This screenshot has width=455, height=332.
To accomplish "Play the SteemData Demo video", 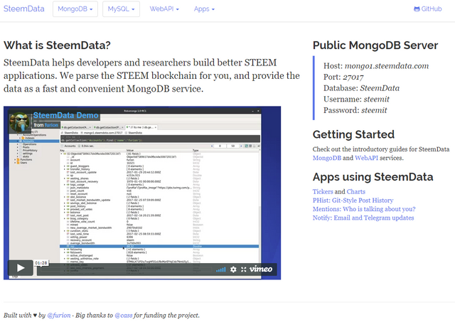I will coord(21,267).
